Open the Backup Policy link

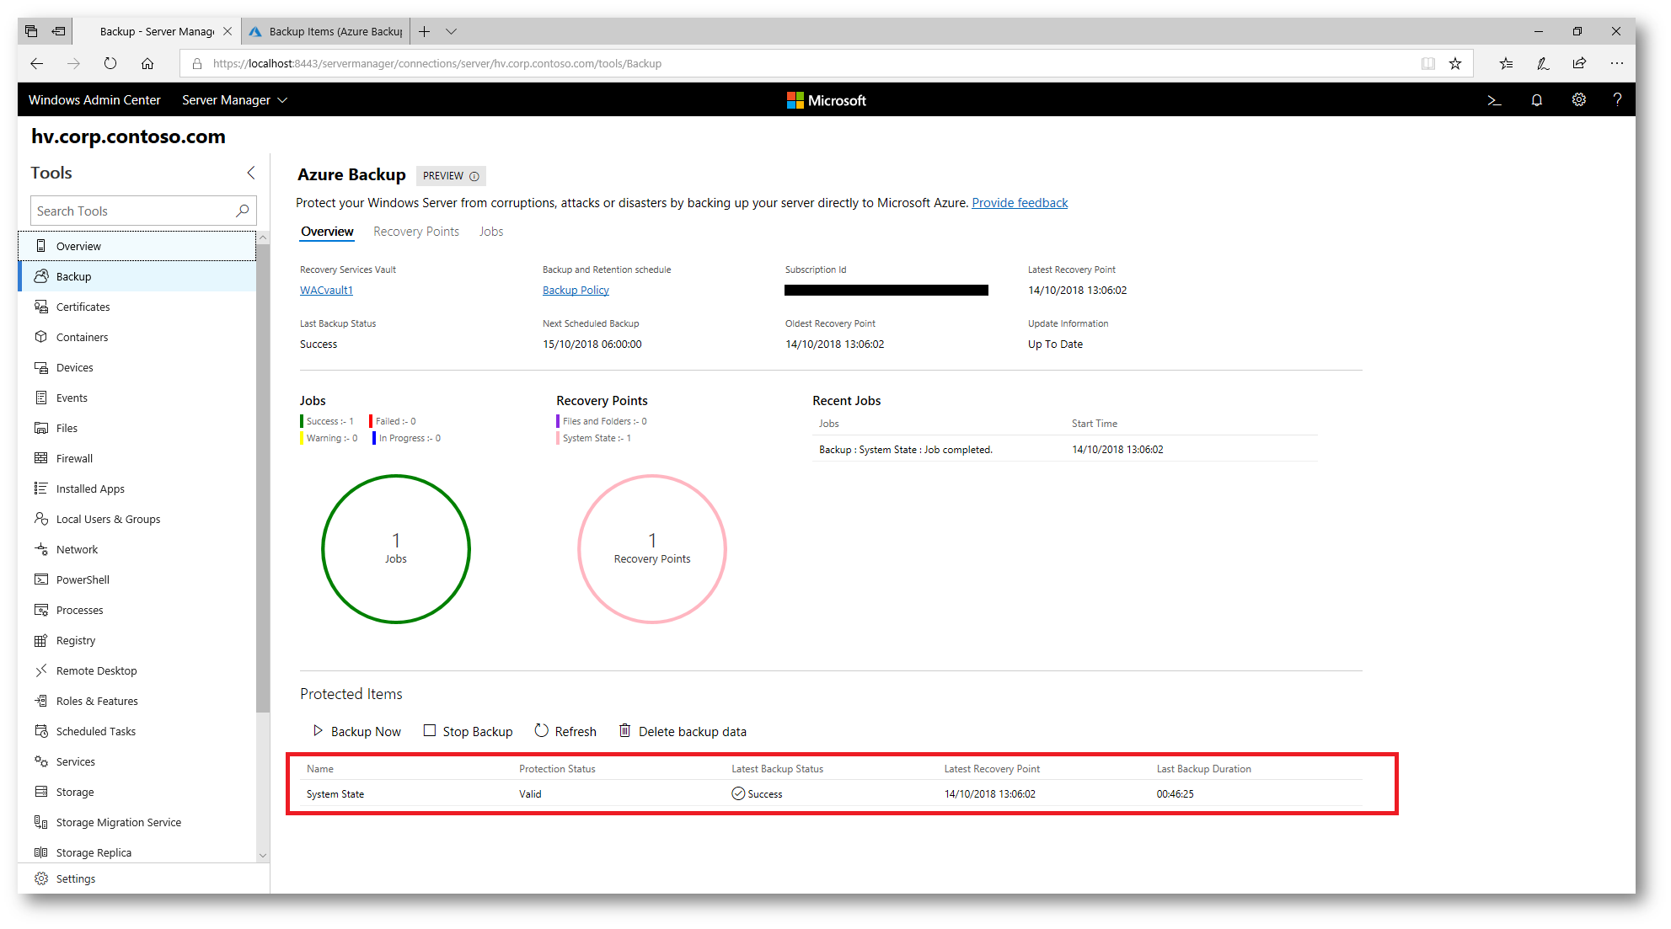576,290
